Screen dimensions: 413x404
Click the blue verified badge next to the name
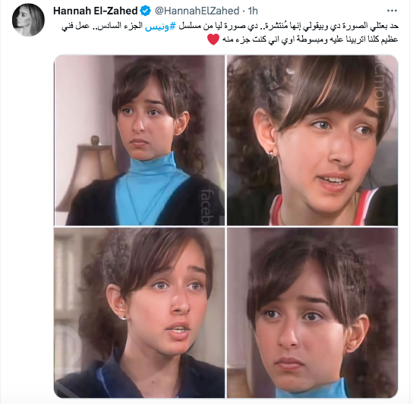[146, 11]
